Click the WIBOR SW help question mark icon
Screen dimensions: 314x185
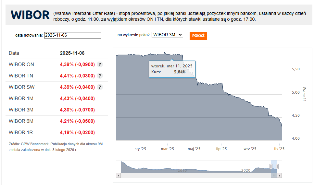point(100,87)
